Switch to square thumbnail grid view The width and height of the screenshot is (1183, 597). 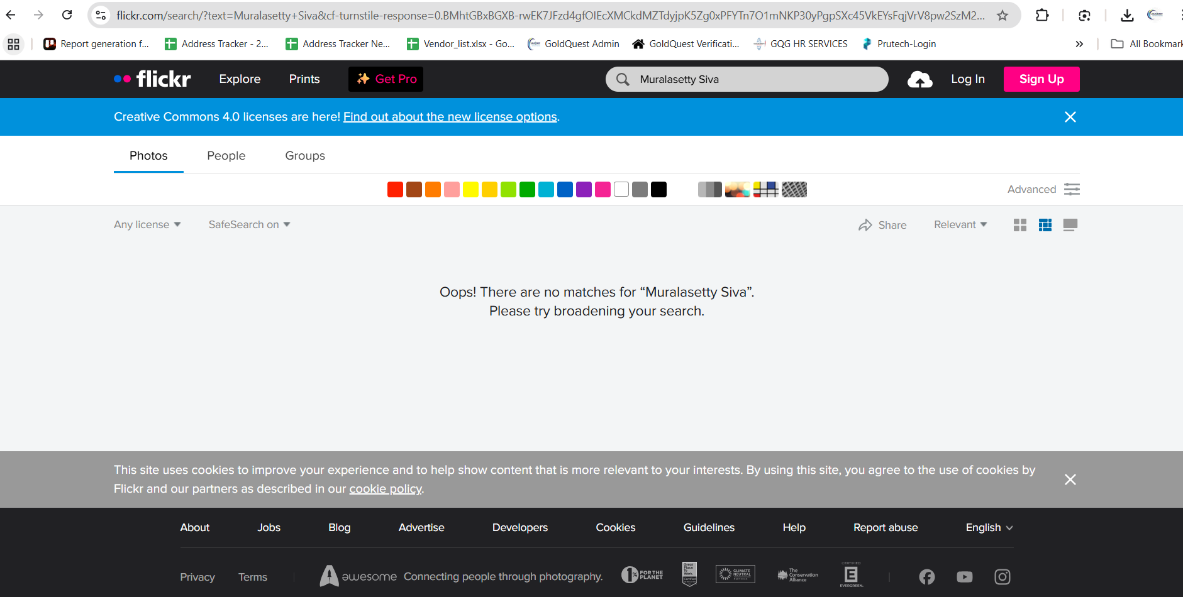pyautogui.click(x=1020, y=225)
